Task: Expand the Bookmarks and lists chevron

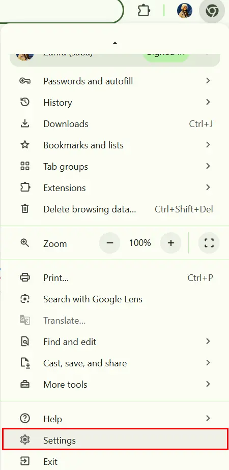Action: 208,145
